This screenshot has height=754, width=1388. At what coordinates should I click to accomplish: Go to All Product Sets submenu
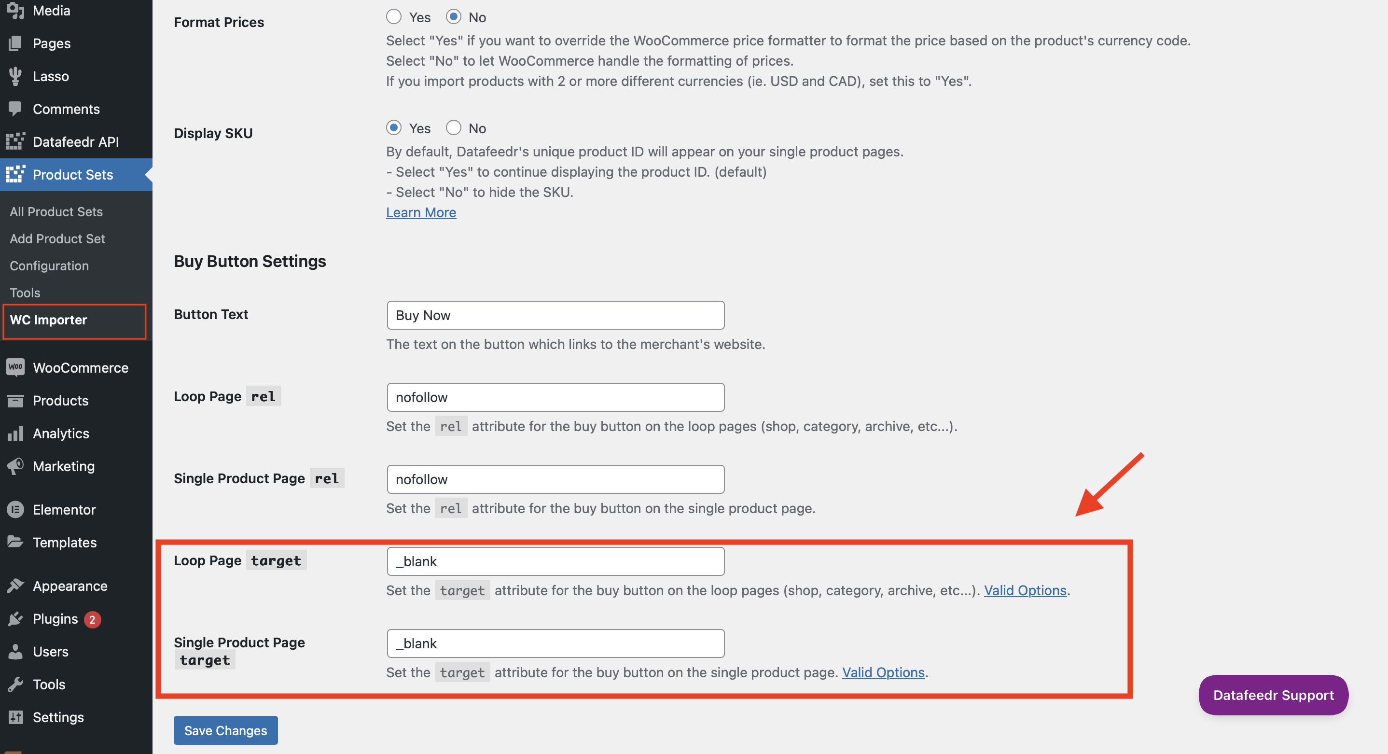point(56,211)
